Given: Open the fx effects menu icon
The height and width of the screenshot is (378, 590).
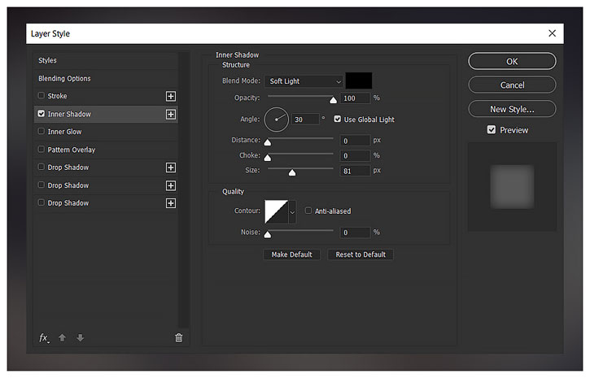Looking at the screenshot, I should pyautogui.click(x=44, y=338).
